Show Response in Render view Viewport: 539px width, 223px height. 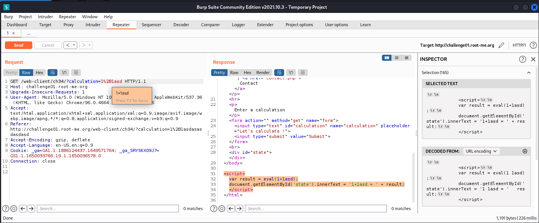pos(263,73)
